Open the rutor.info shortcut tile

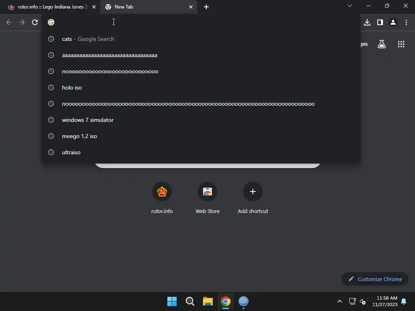(162, 198)
